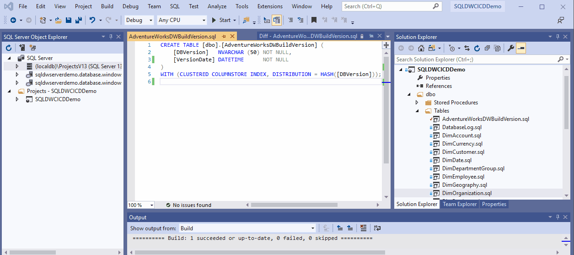Clear all text in the Output window
This screenshot has width=574, height=255.
point(363,228)
